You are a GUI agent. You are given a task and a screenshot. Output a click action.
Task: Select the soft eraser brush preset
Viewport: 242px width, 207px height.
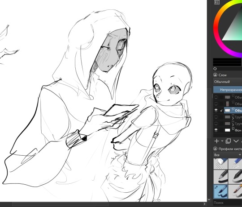235,164
